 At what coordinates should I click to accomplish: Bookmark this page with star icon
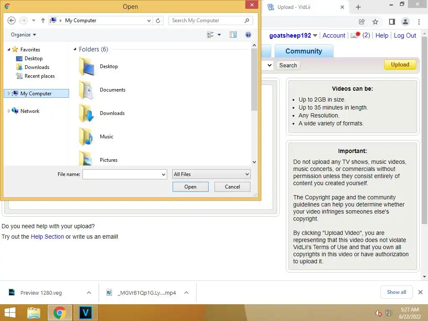point(375,22)
